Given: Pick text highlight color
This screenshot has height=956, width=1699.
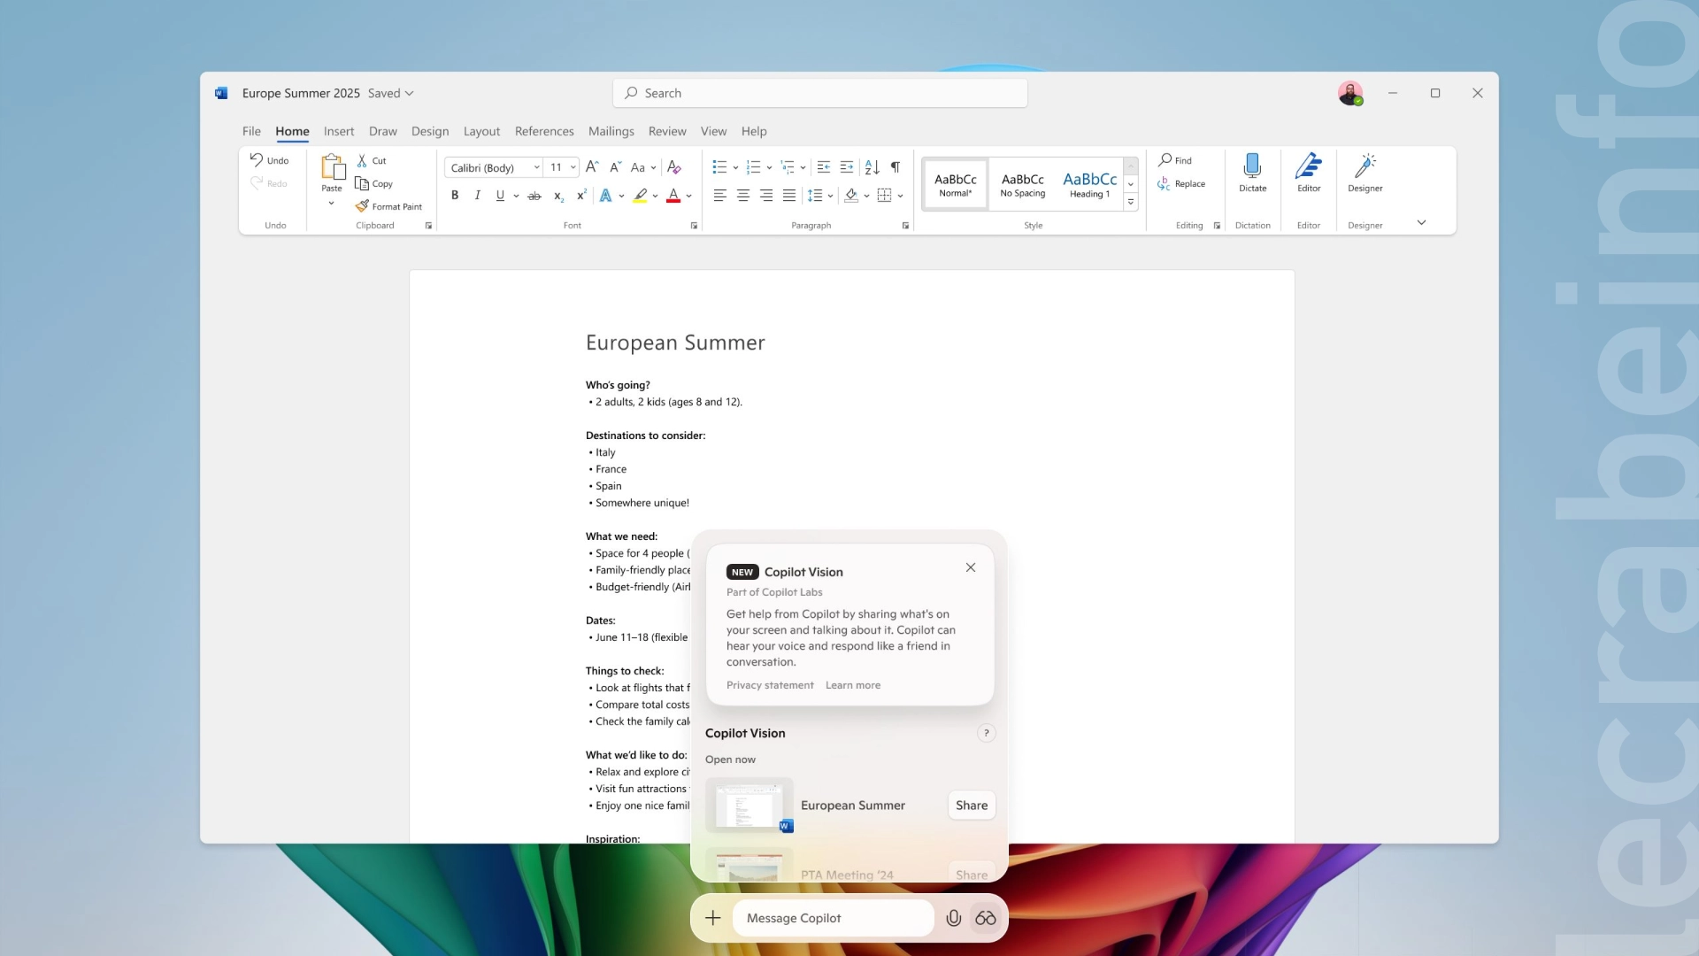Looking at the screenshot, I should tap(641, 196).
